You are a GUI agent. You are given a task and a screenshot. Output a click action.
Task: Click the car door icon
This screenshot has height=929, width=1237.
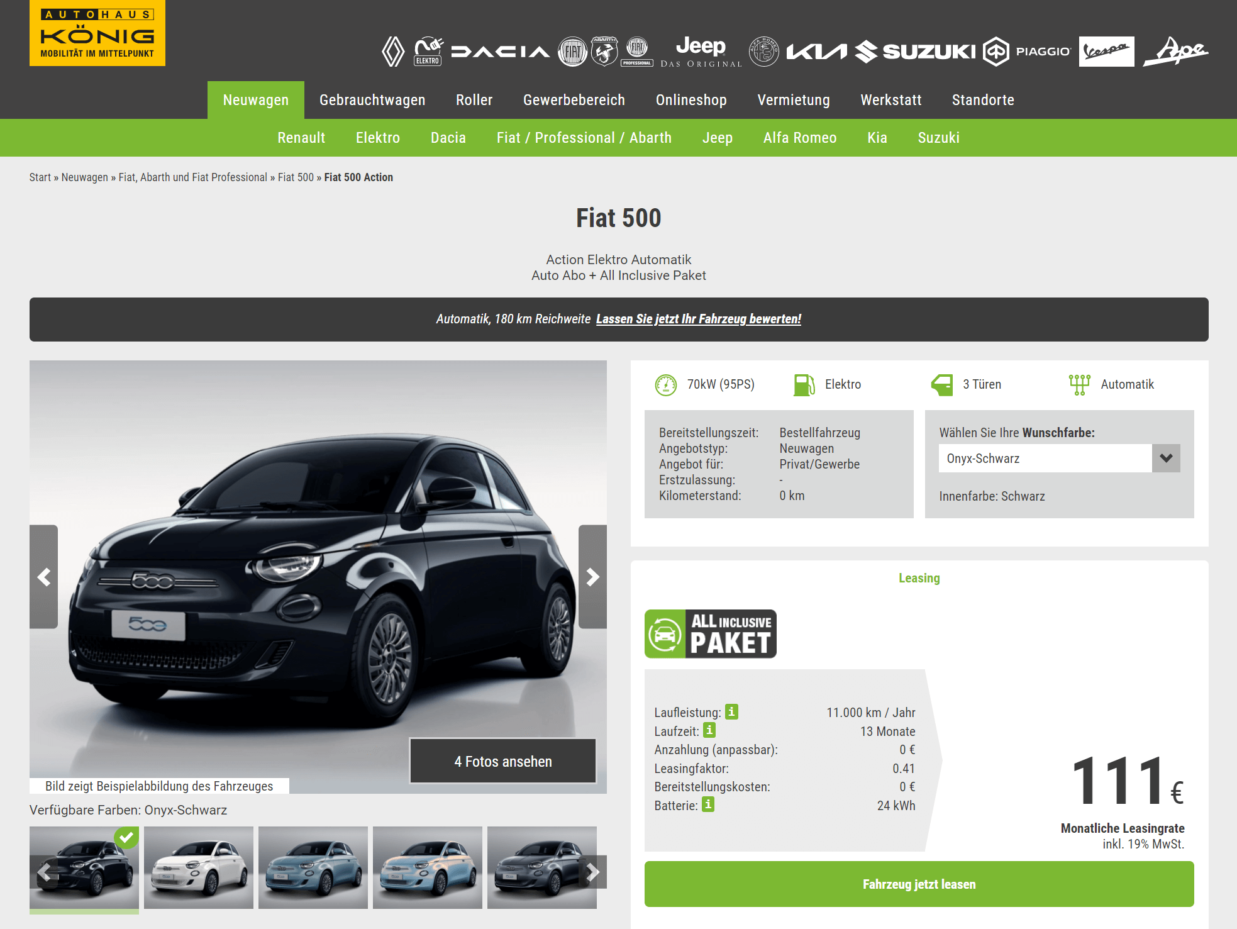(x=942, y=385)
